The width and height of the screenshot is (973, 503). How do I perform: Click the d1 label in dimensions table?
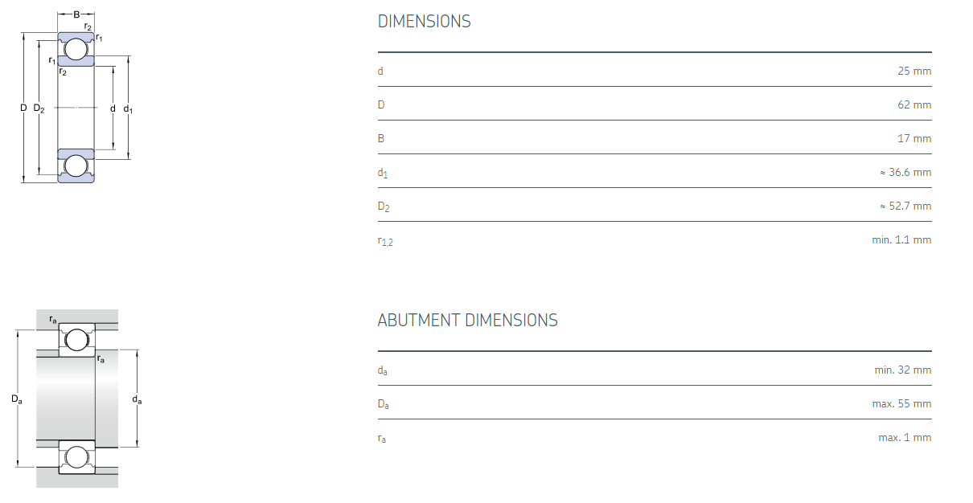tap(383, 174)
